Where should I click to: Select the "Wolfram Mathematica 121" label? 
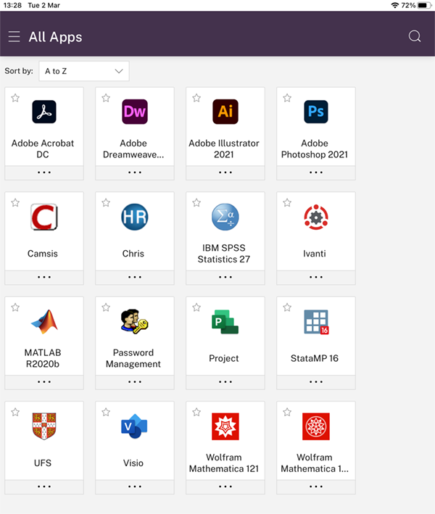(224, 463)
